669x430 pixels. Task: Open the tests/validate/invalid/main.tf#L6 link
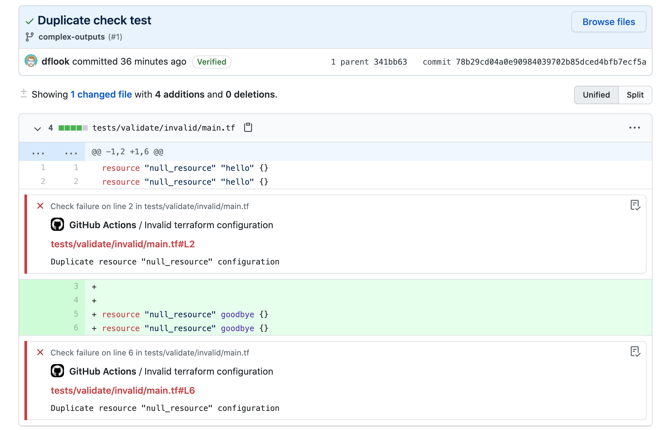coord(123,390)
